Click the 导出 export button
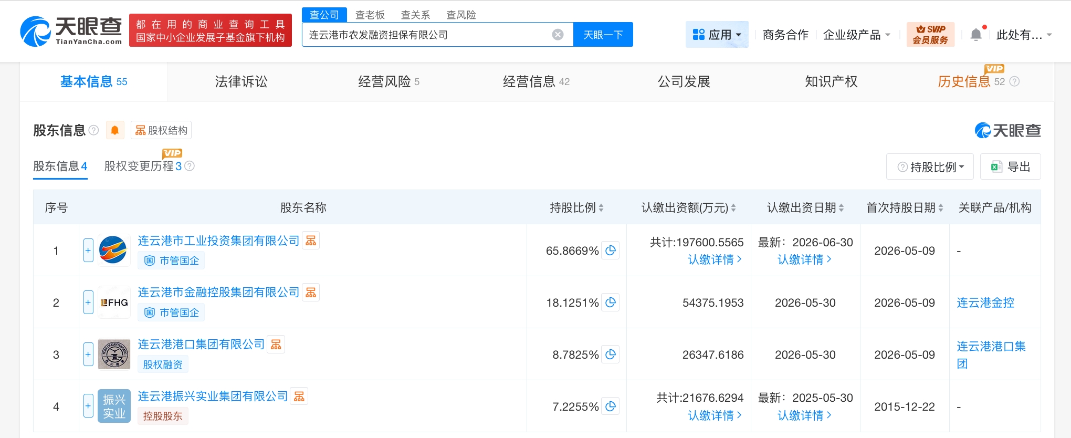 1011,166
